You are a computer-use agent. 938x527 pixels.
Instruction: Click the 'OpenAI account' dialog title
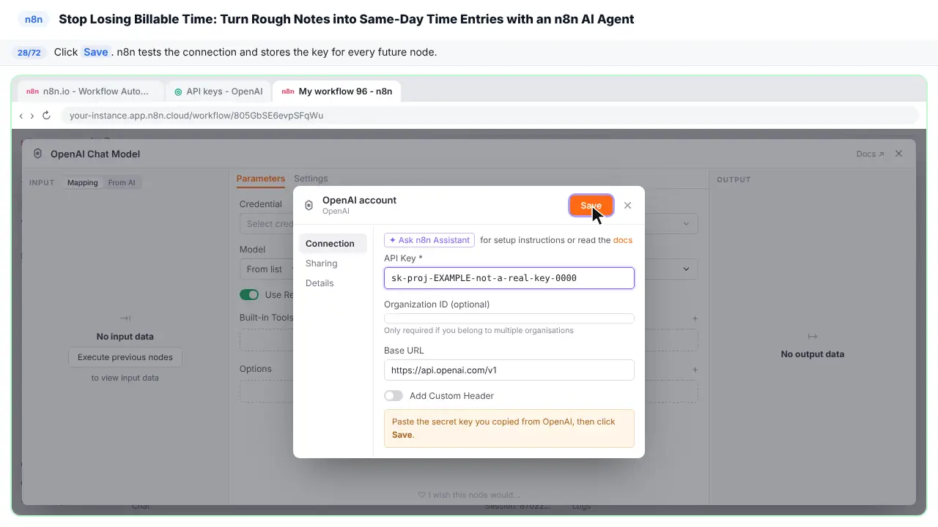[x=359, y=200]
